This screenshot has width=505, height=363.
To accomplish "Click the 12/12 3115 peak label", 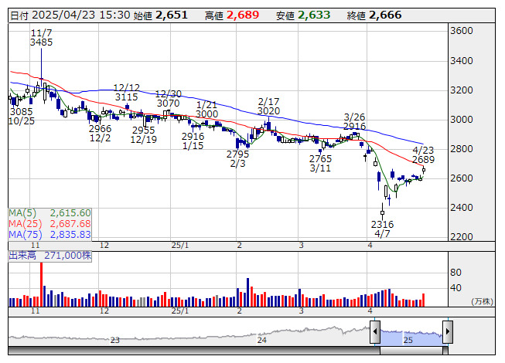I will (127, 92).
